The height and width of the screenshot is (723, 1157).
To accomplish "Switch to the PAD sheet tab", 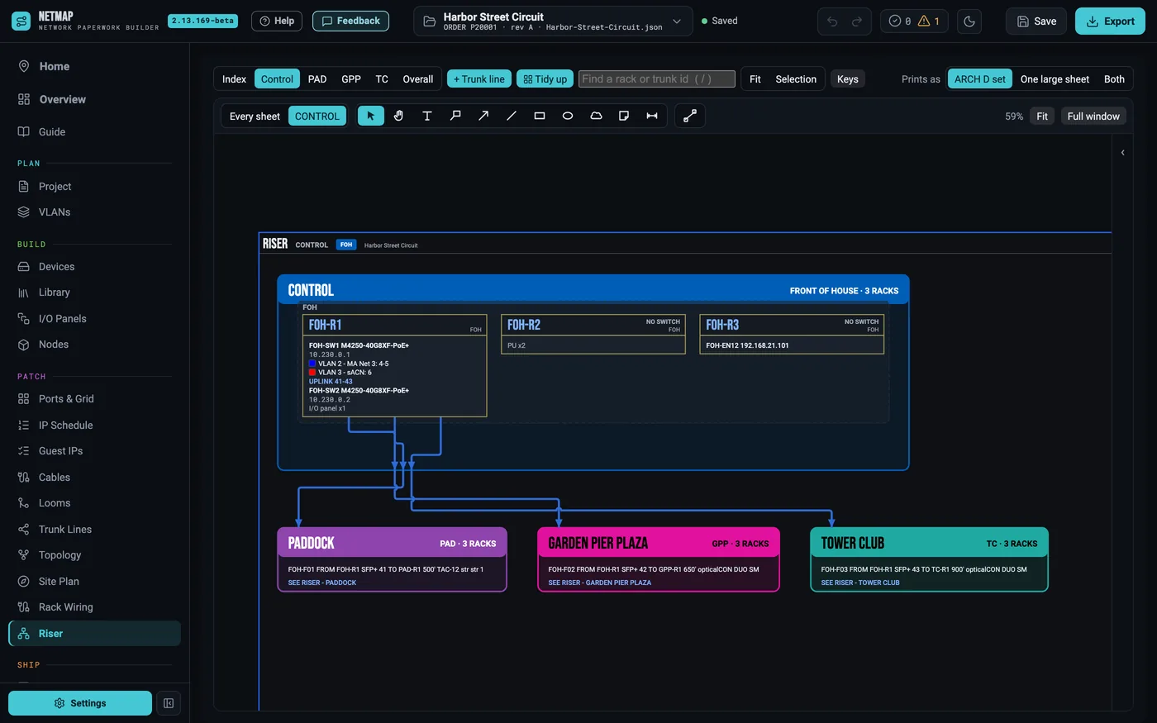I will pos(317,79).
